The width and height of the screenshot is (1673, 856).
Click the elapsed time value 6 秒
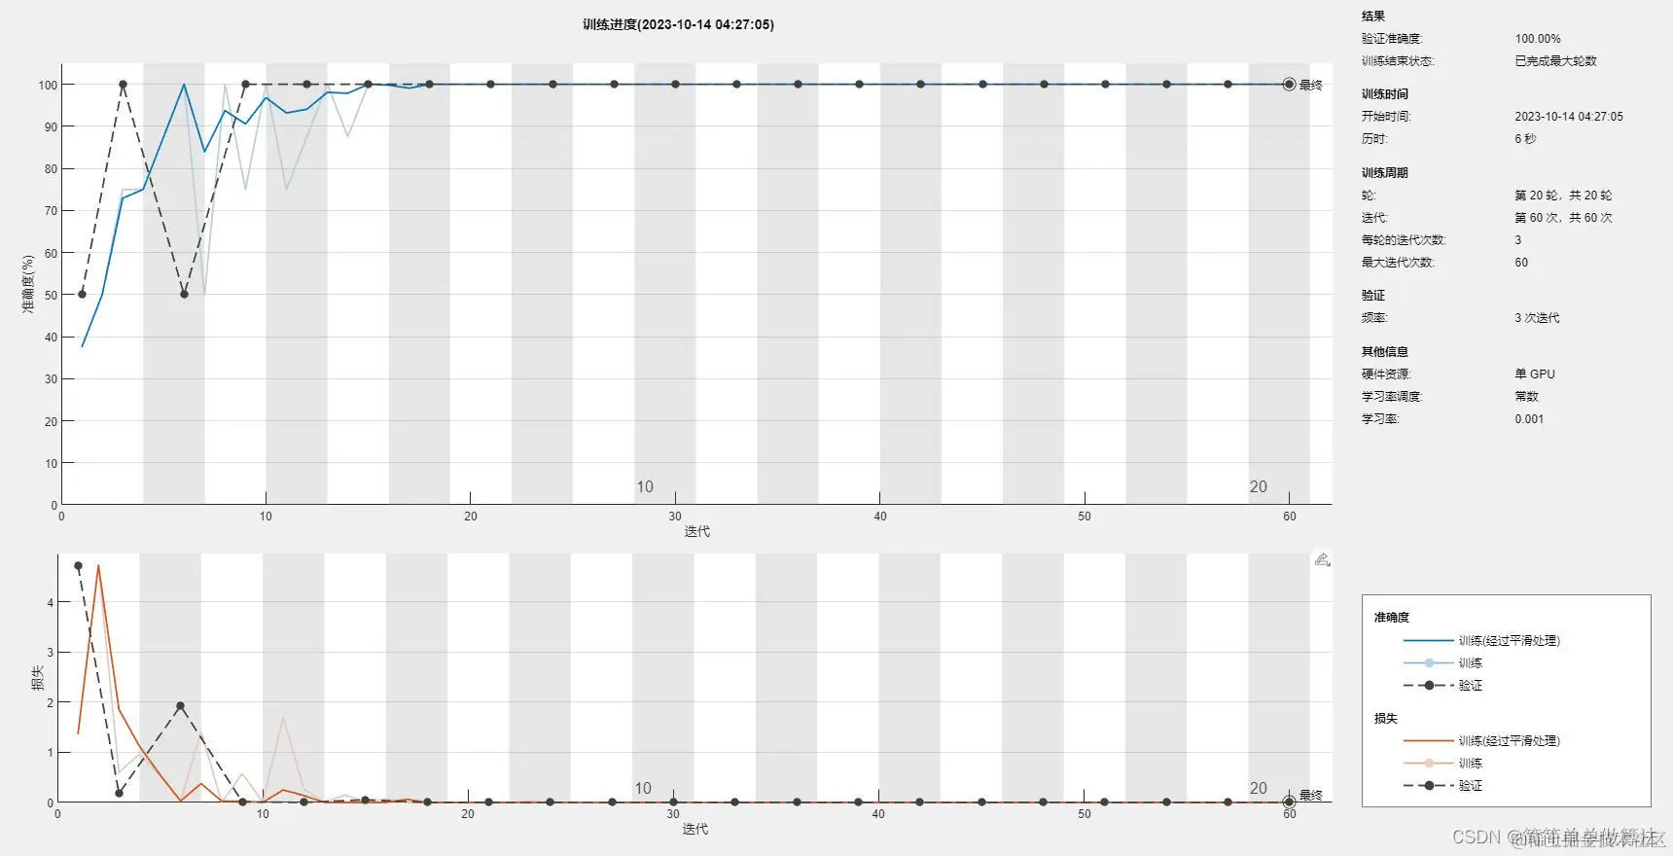point(1525,138)
